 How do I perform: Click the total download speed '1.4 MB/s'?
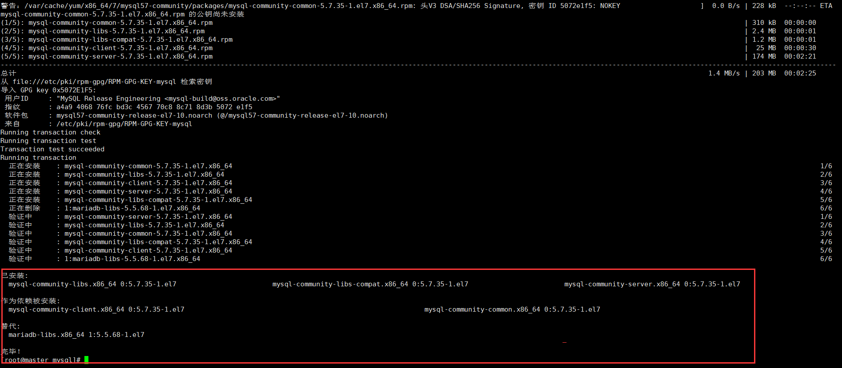[x=724, y=73]
